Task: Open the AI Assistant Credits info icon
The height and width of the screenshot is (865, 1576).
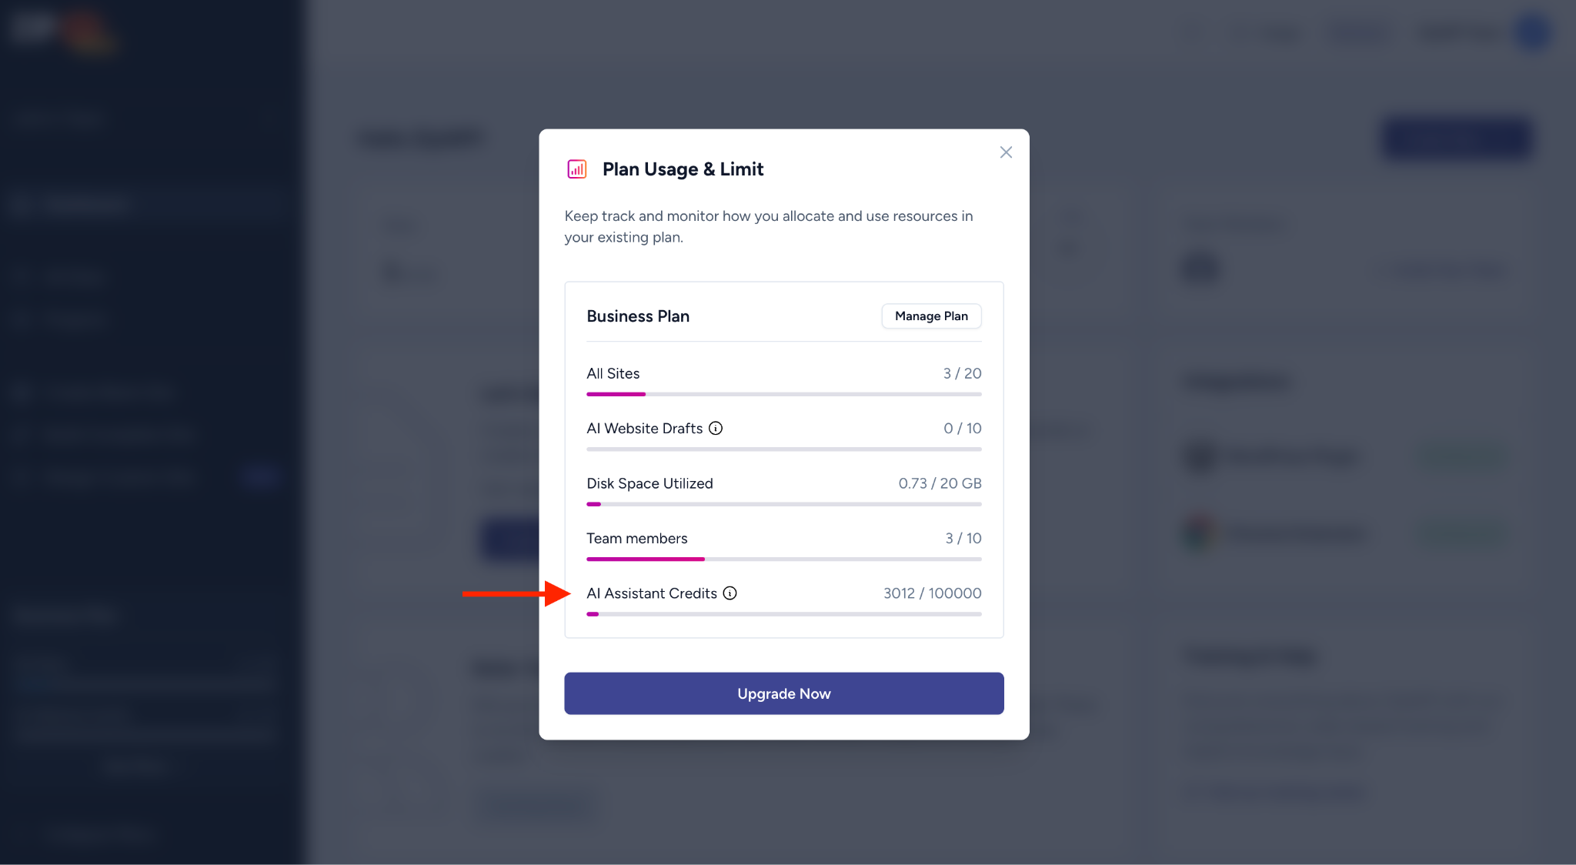Action: point(730,593)
